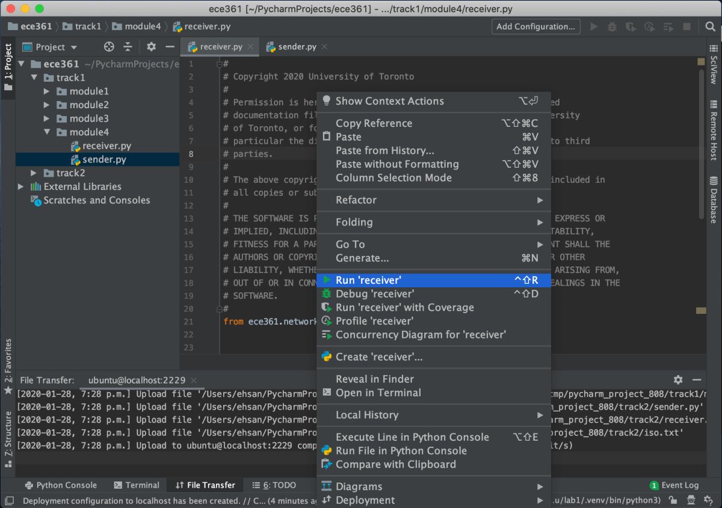Click the Search Everywhere magnifier icon
The image size is (722, 508).
(711, 26)
